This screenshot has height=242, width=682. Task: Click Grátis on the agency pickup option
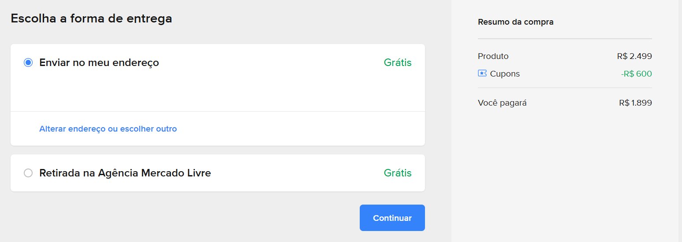pyautogui.click(x=398, y=173)
